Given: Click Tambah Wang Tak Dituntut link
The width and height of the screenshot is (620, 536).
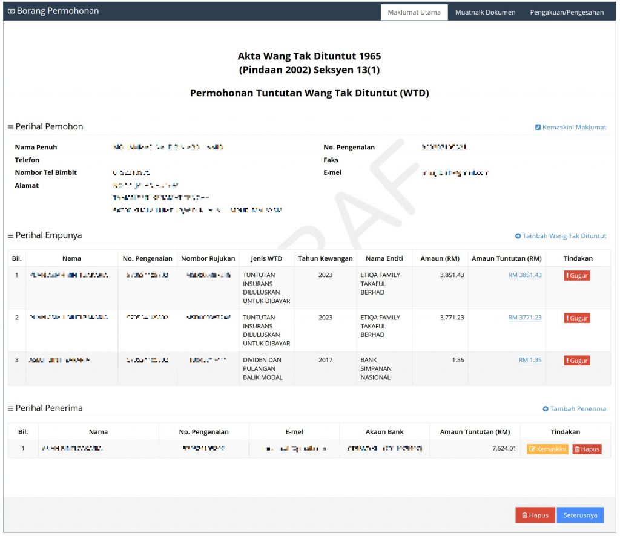Looking at the screenshot, I should coord(560,236).
